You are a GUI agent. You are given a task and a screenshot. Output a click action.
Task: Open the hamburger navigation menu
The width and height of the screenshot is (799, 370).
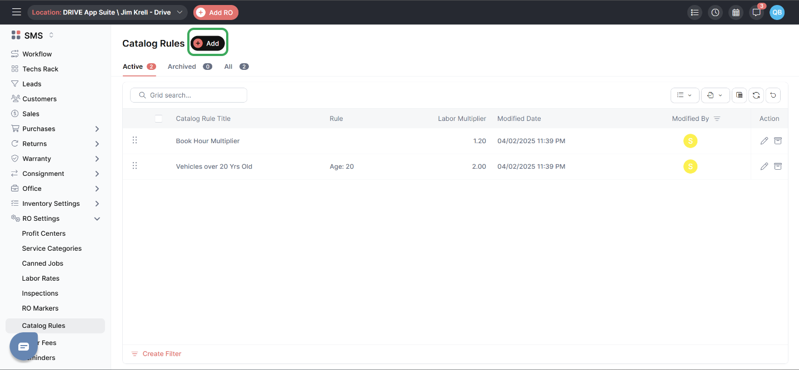tap(17, 12)
